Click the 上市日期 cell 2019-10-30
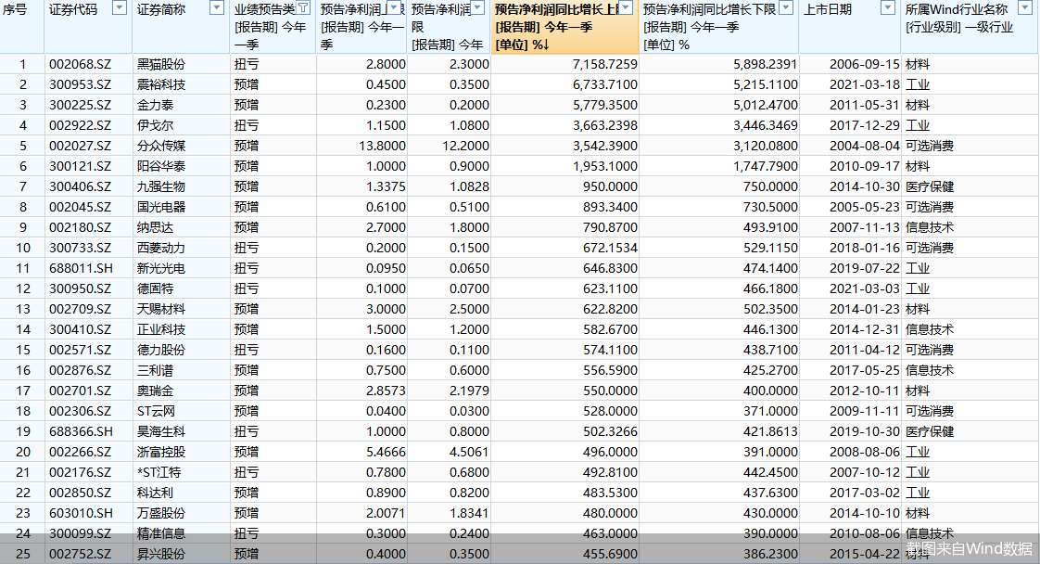 864,432
